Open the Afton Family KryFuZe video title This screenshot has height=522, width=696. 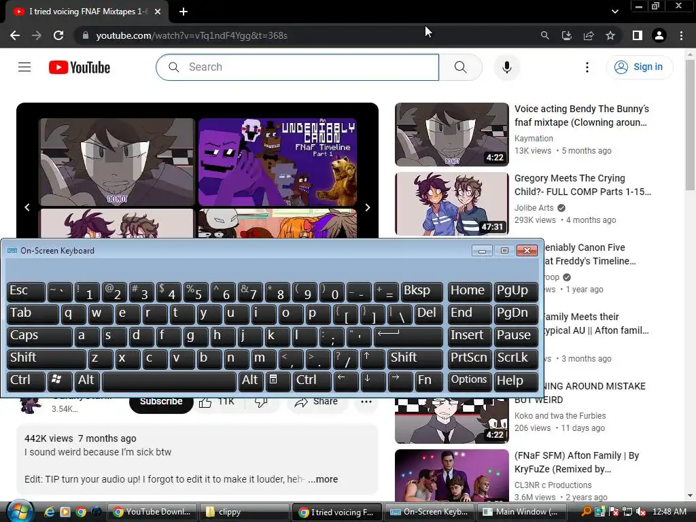click(x=576, y=462)
